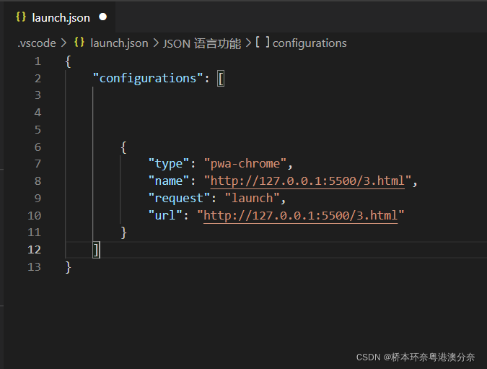Open JSON 语言功能 breadcrumb segment
Viewport: 487px width, 369px height.
pyautogui.click(x=202, y=43)
